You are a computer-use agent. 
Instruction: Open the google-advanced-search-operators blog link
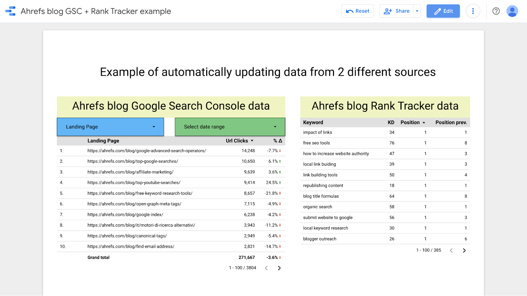[x=146, y=150]
